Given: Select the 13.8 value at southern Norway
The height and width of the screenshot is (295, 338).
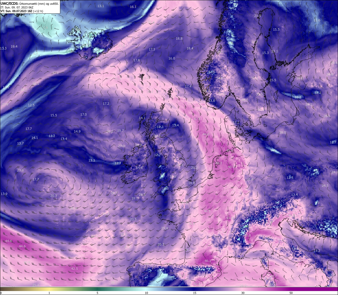Looking at the screenshot, I should (x=212, y=101).
